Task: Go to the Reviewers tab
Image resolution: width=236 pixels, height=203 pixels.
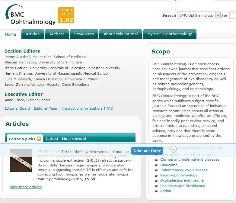Action: [84, 34]
